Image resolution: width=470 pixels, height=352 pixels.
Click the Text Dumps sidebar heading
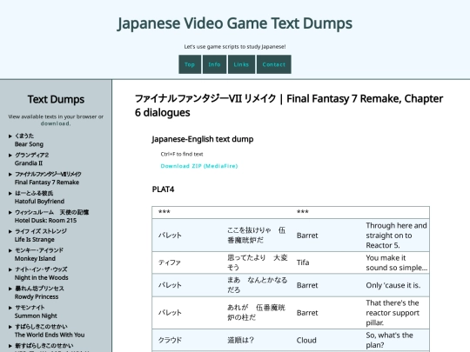pyautogui.click(x=56, y=99)
